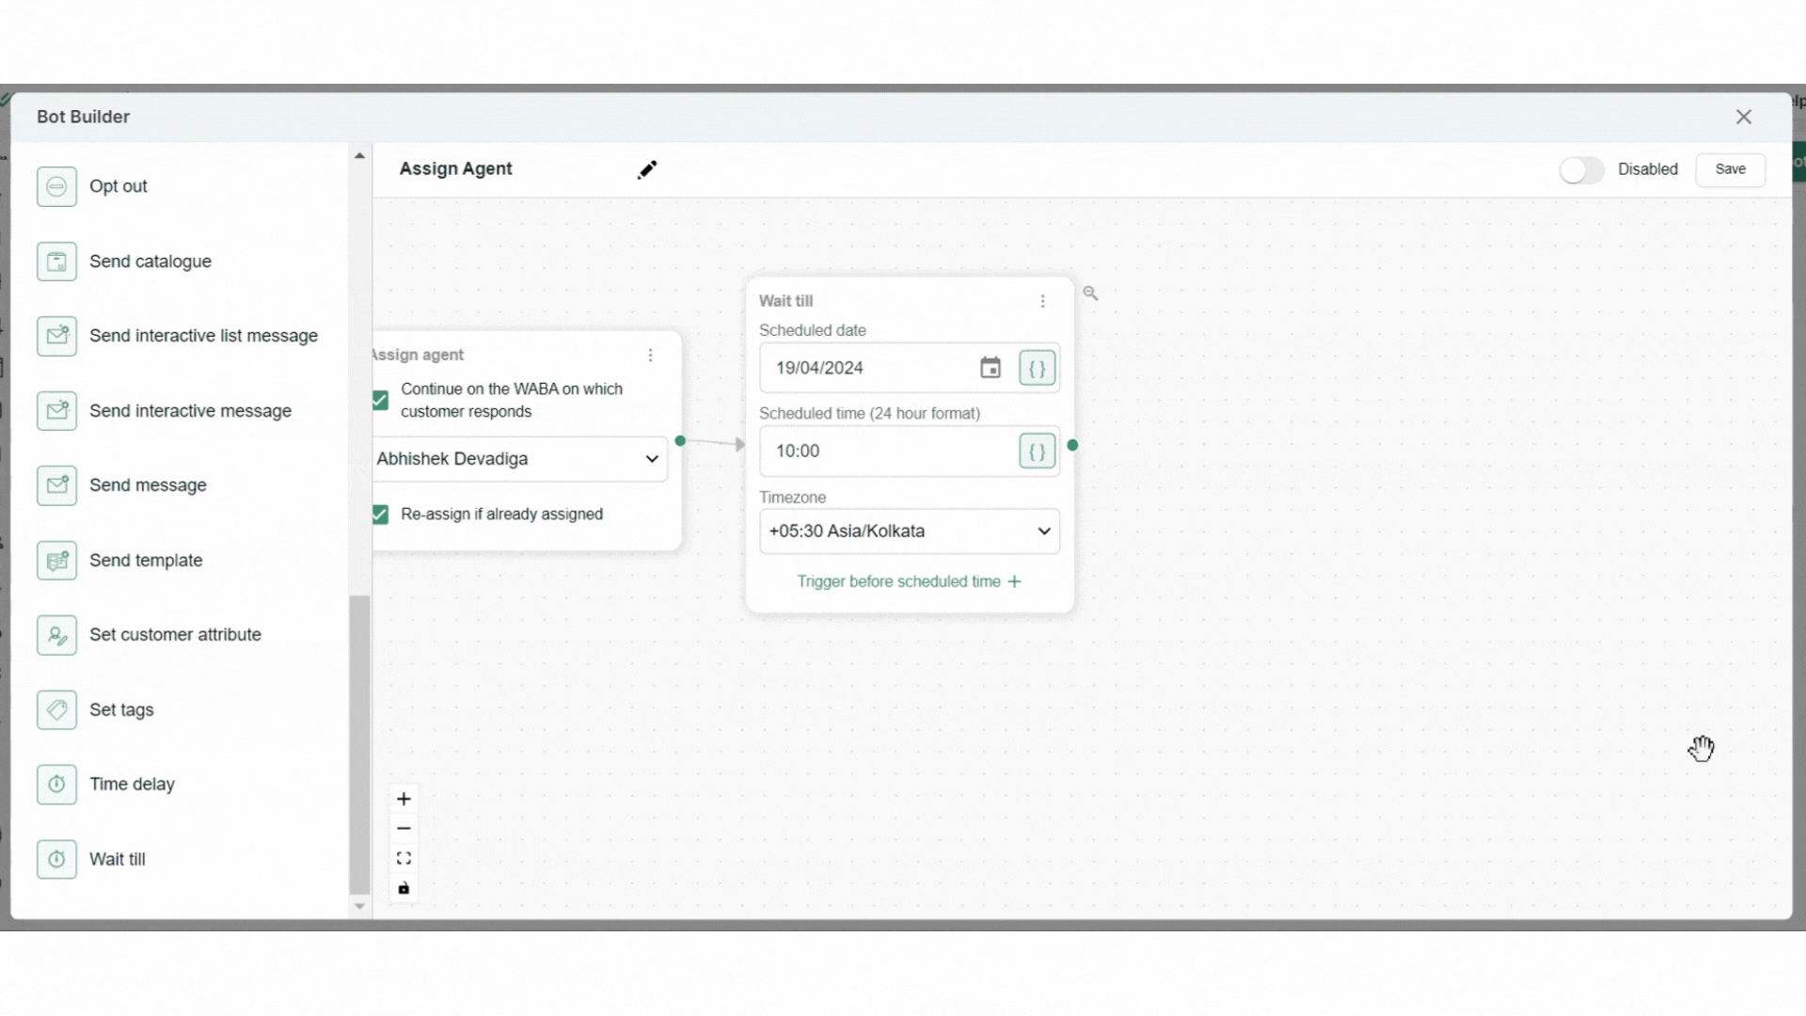Uncheck Continue on the WABA checkbox
Image resolution: width=1806 pixels, height=1016 pixels.
pos(380,401)
